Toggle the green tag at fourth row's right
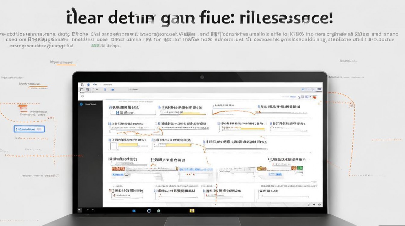The width and height of the screenshot is (405, 226). point(300,168)
